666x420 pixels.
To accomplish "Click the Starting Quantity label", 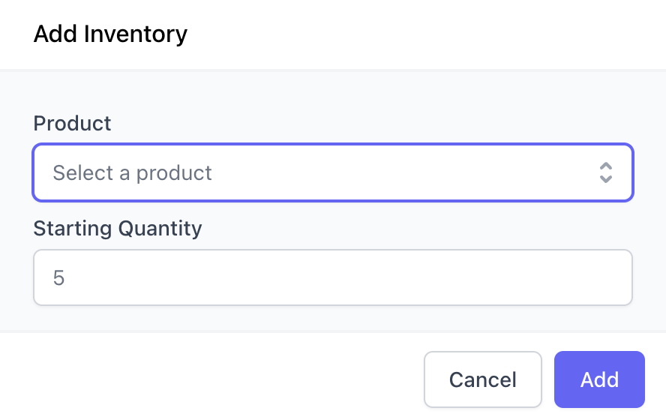I will tap(118, 228).
